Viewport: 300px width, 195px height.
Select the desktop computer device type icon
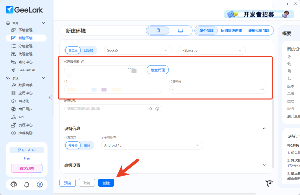(180, 30)
